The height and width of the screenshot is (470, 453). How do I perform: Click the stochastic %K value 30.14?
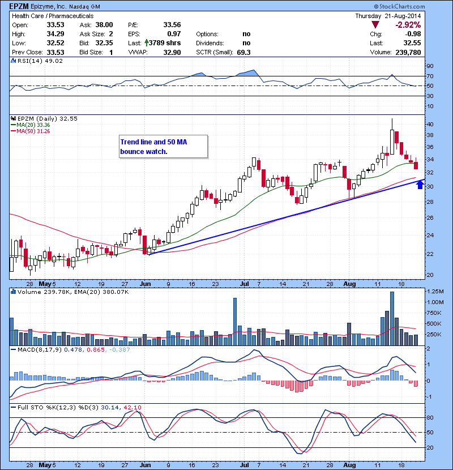(x=110, y=407)
